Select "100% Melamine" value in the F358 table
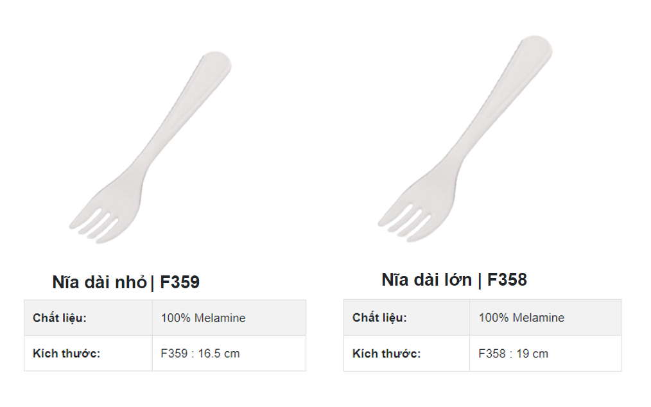The height and width of the screenshot is (407, 651). click(521, 318)
